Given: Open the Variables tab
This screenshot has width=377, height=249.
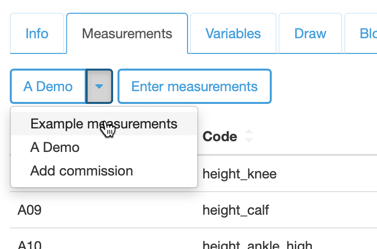Looking at the screenshot, I should click(x=233, y=33).
